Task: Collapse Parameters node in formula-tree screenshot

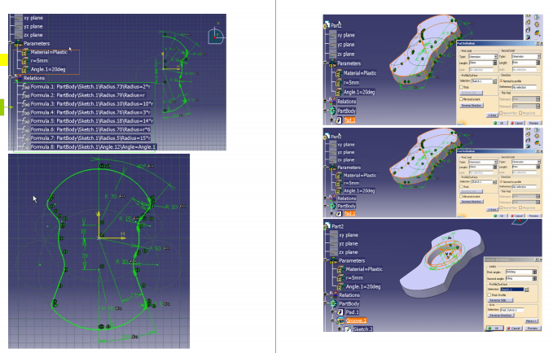Action: (x=11, y=43)
